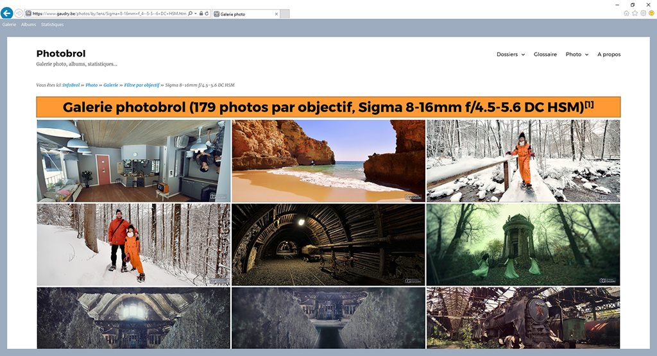
Task: Click the search magnifier in the address bar
Action: click(190, 14)
